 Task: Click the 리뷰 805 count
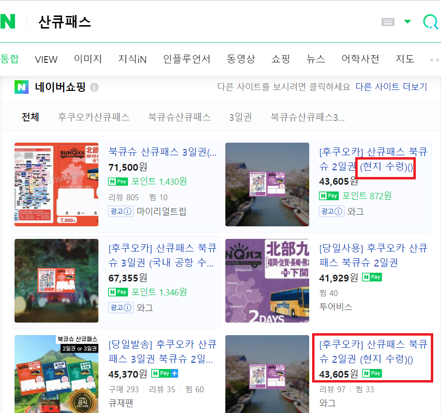(124, 197)
